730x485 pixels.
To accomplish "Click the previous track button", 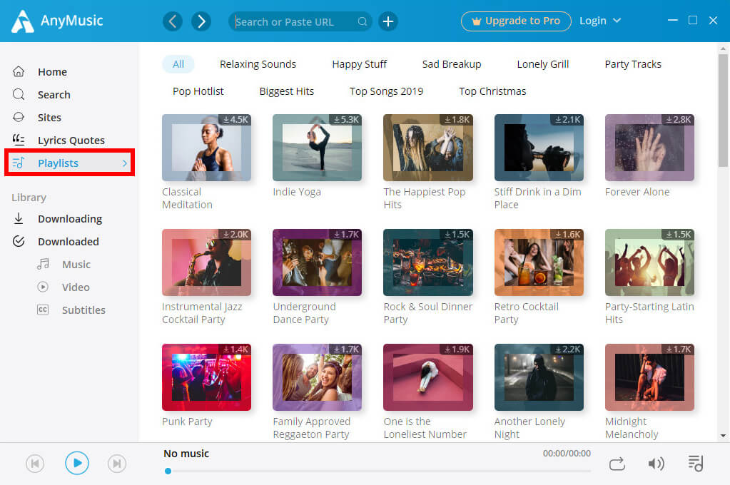I will pos(35,464).
